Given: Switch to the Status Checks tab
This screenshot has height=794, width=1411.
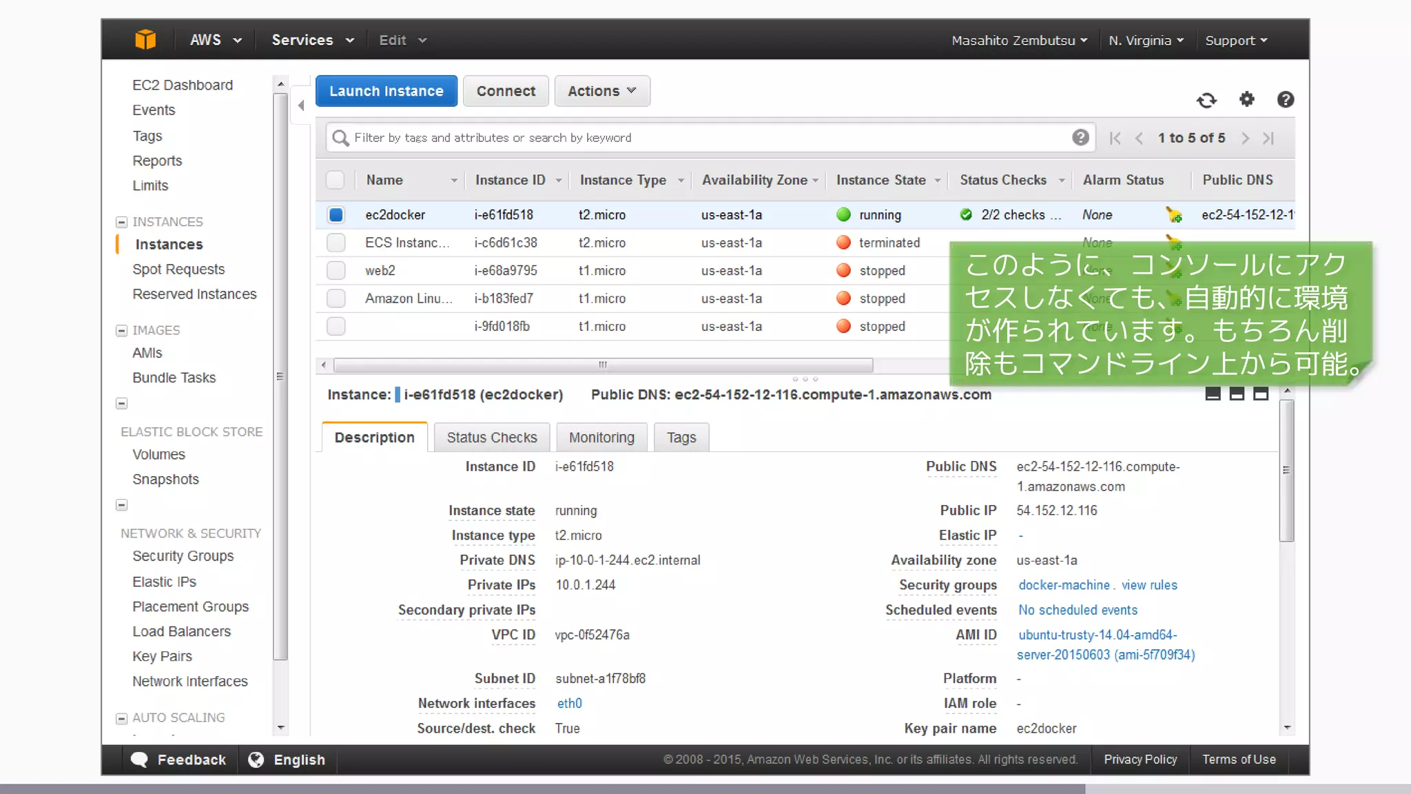Looking at the screenshot, I should [491, 438].
